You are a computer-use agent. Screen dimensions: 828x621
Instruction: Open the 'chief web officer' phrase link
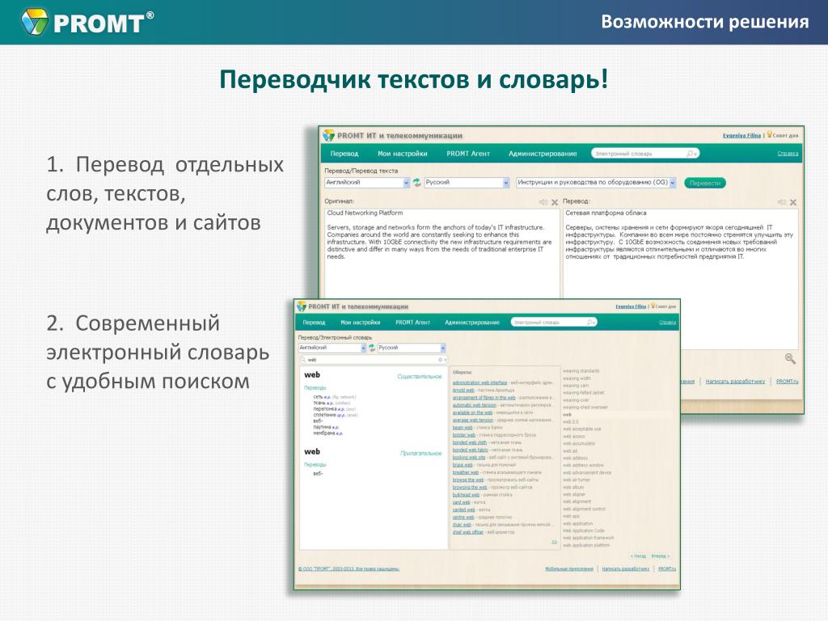click(x=468, y=532)
